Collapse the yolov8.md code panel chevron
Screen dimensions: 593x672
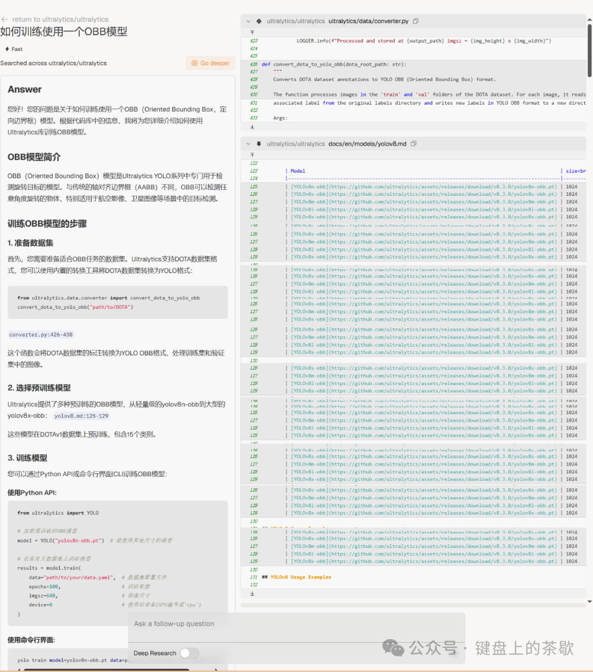tap(248, 144)
